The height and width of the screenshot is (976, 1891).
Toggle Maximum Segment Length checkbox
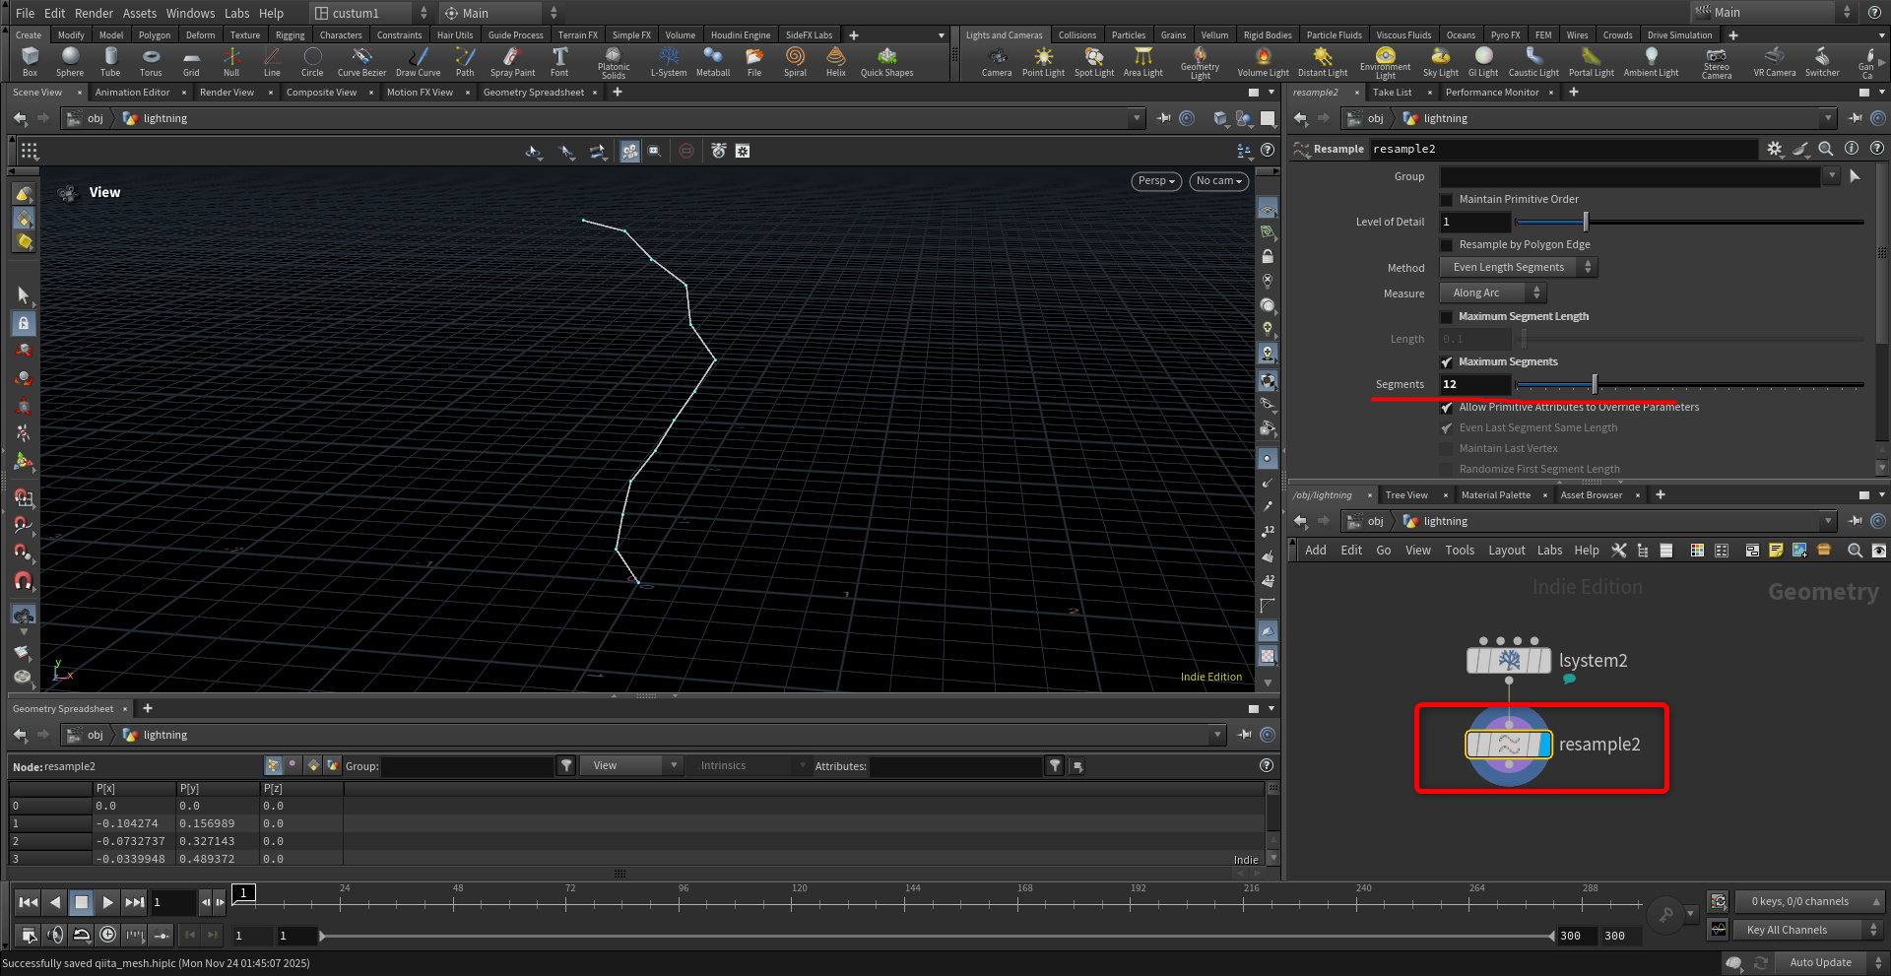(1447, 317)
